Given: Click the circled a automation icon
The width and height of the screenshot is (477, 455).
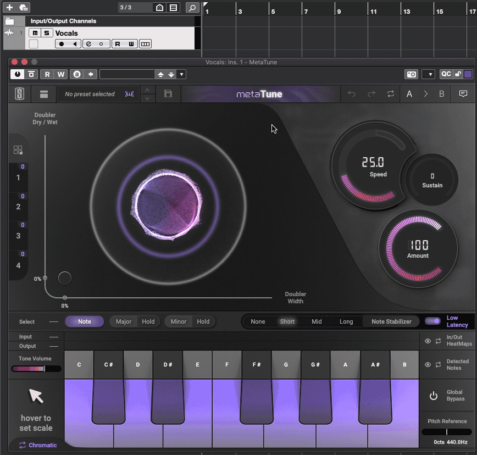Looking at the screenshot, I should click(x=77, y=74).
